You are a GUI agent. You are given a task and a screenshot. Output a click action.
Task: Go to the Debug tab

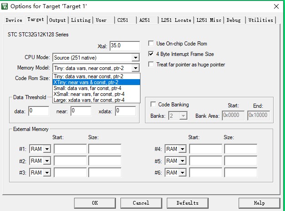point(234,20)
